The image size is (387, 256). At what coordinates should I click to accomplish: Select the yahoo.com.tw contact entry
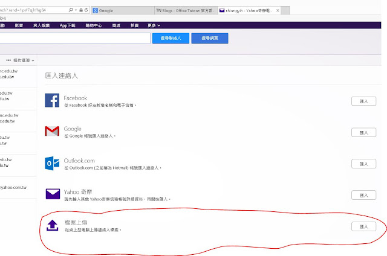[18, 188]
